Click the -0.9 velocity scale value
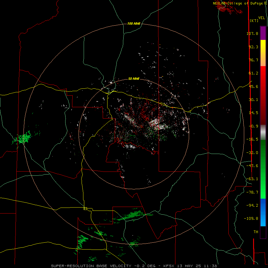268x268 pixels. [253, 126]
